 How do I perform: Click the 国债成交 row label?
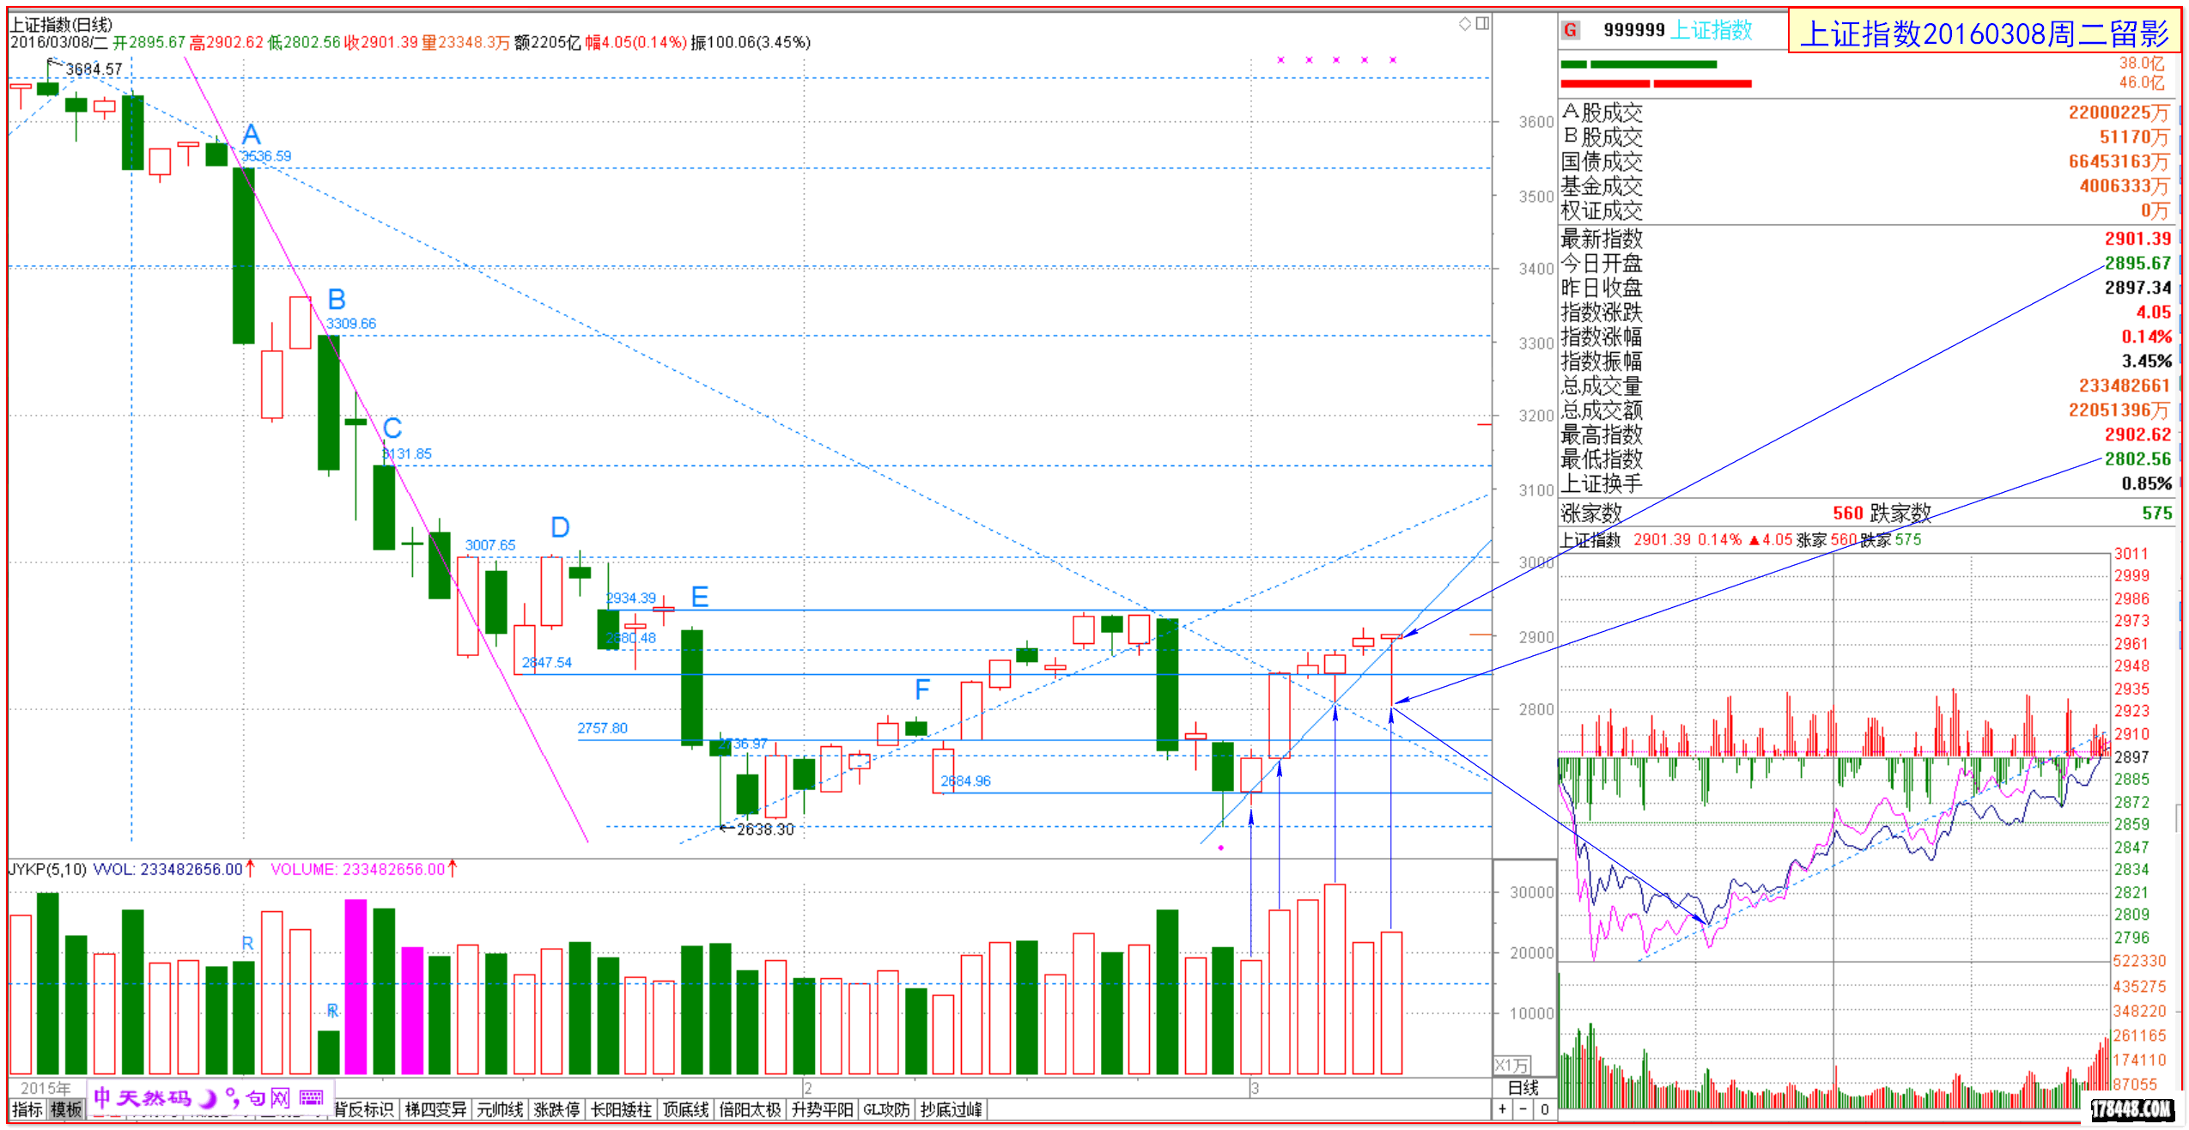click(x=1602, y=161)
